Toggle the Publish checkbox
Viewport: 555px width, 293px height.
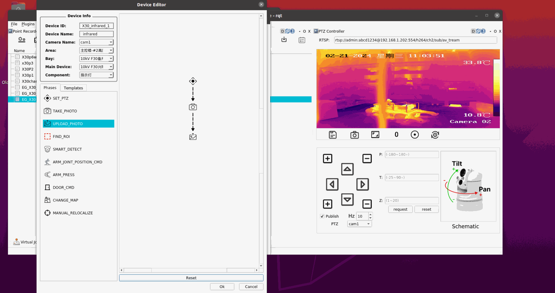(x=322, y=216)
